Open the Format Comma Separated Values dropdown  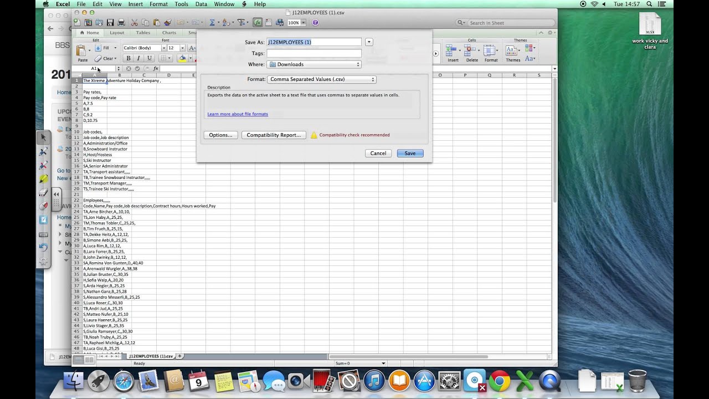(x=322, y=79)
